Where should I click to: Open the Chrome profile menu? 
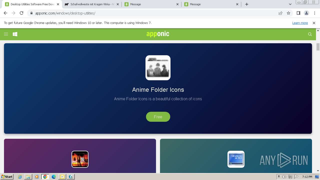306,13
